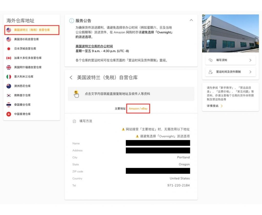Open the 营运时间及货件限制 button
The width and height of the screenshot is (262, 215).
(231, 72)
